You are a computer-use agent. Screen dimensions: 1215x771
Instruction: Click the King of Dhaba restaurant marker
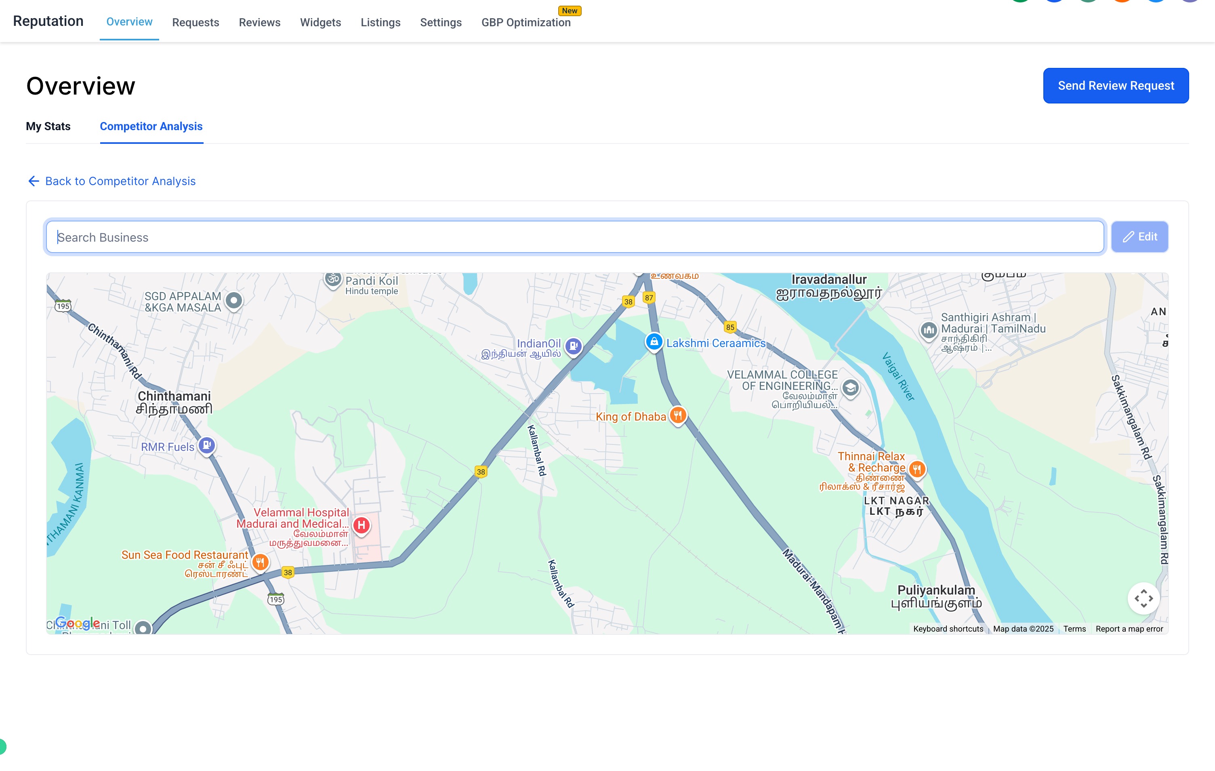tap(678, 415)
